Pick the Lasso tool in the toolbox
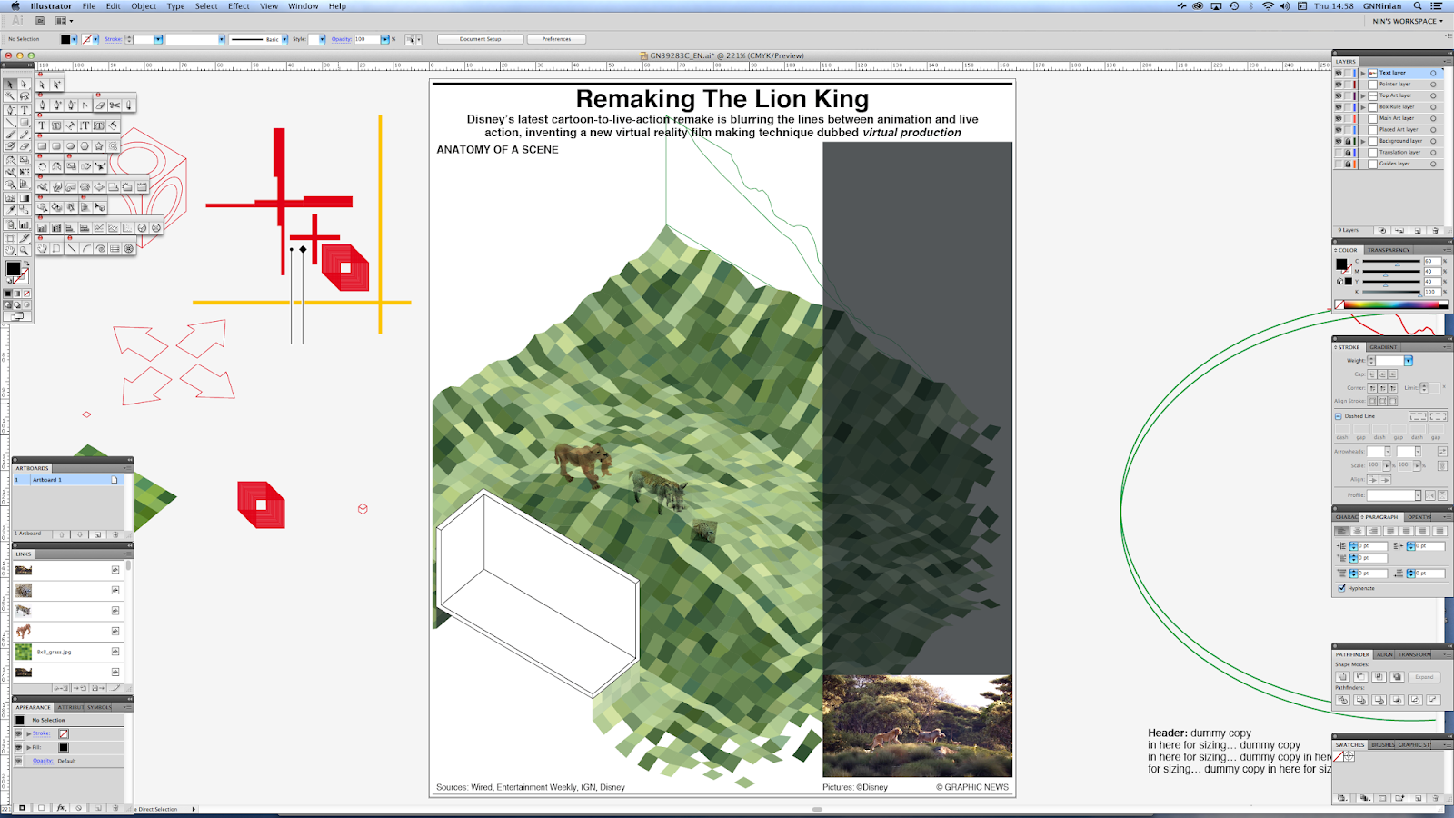Image resolution: width=1454 pixels, height=818 pixels. [x=25, y=96]
